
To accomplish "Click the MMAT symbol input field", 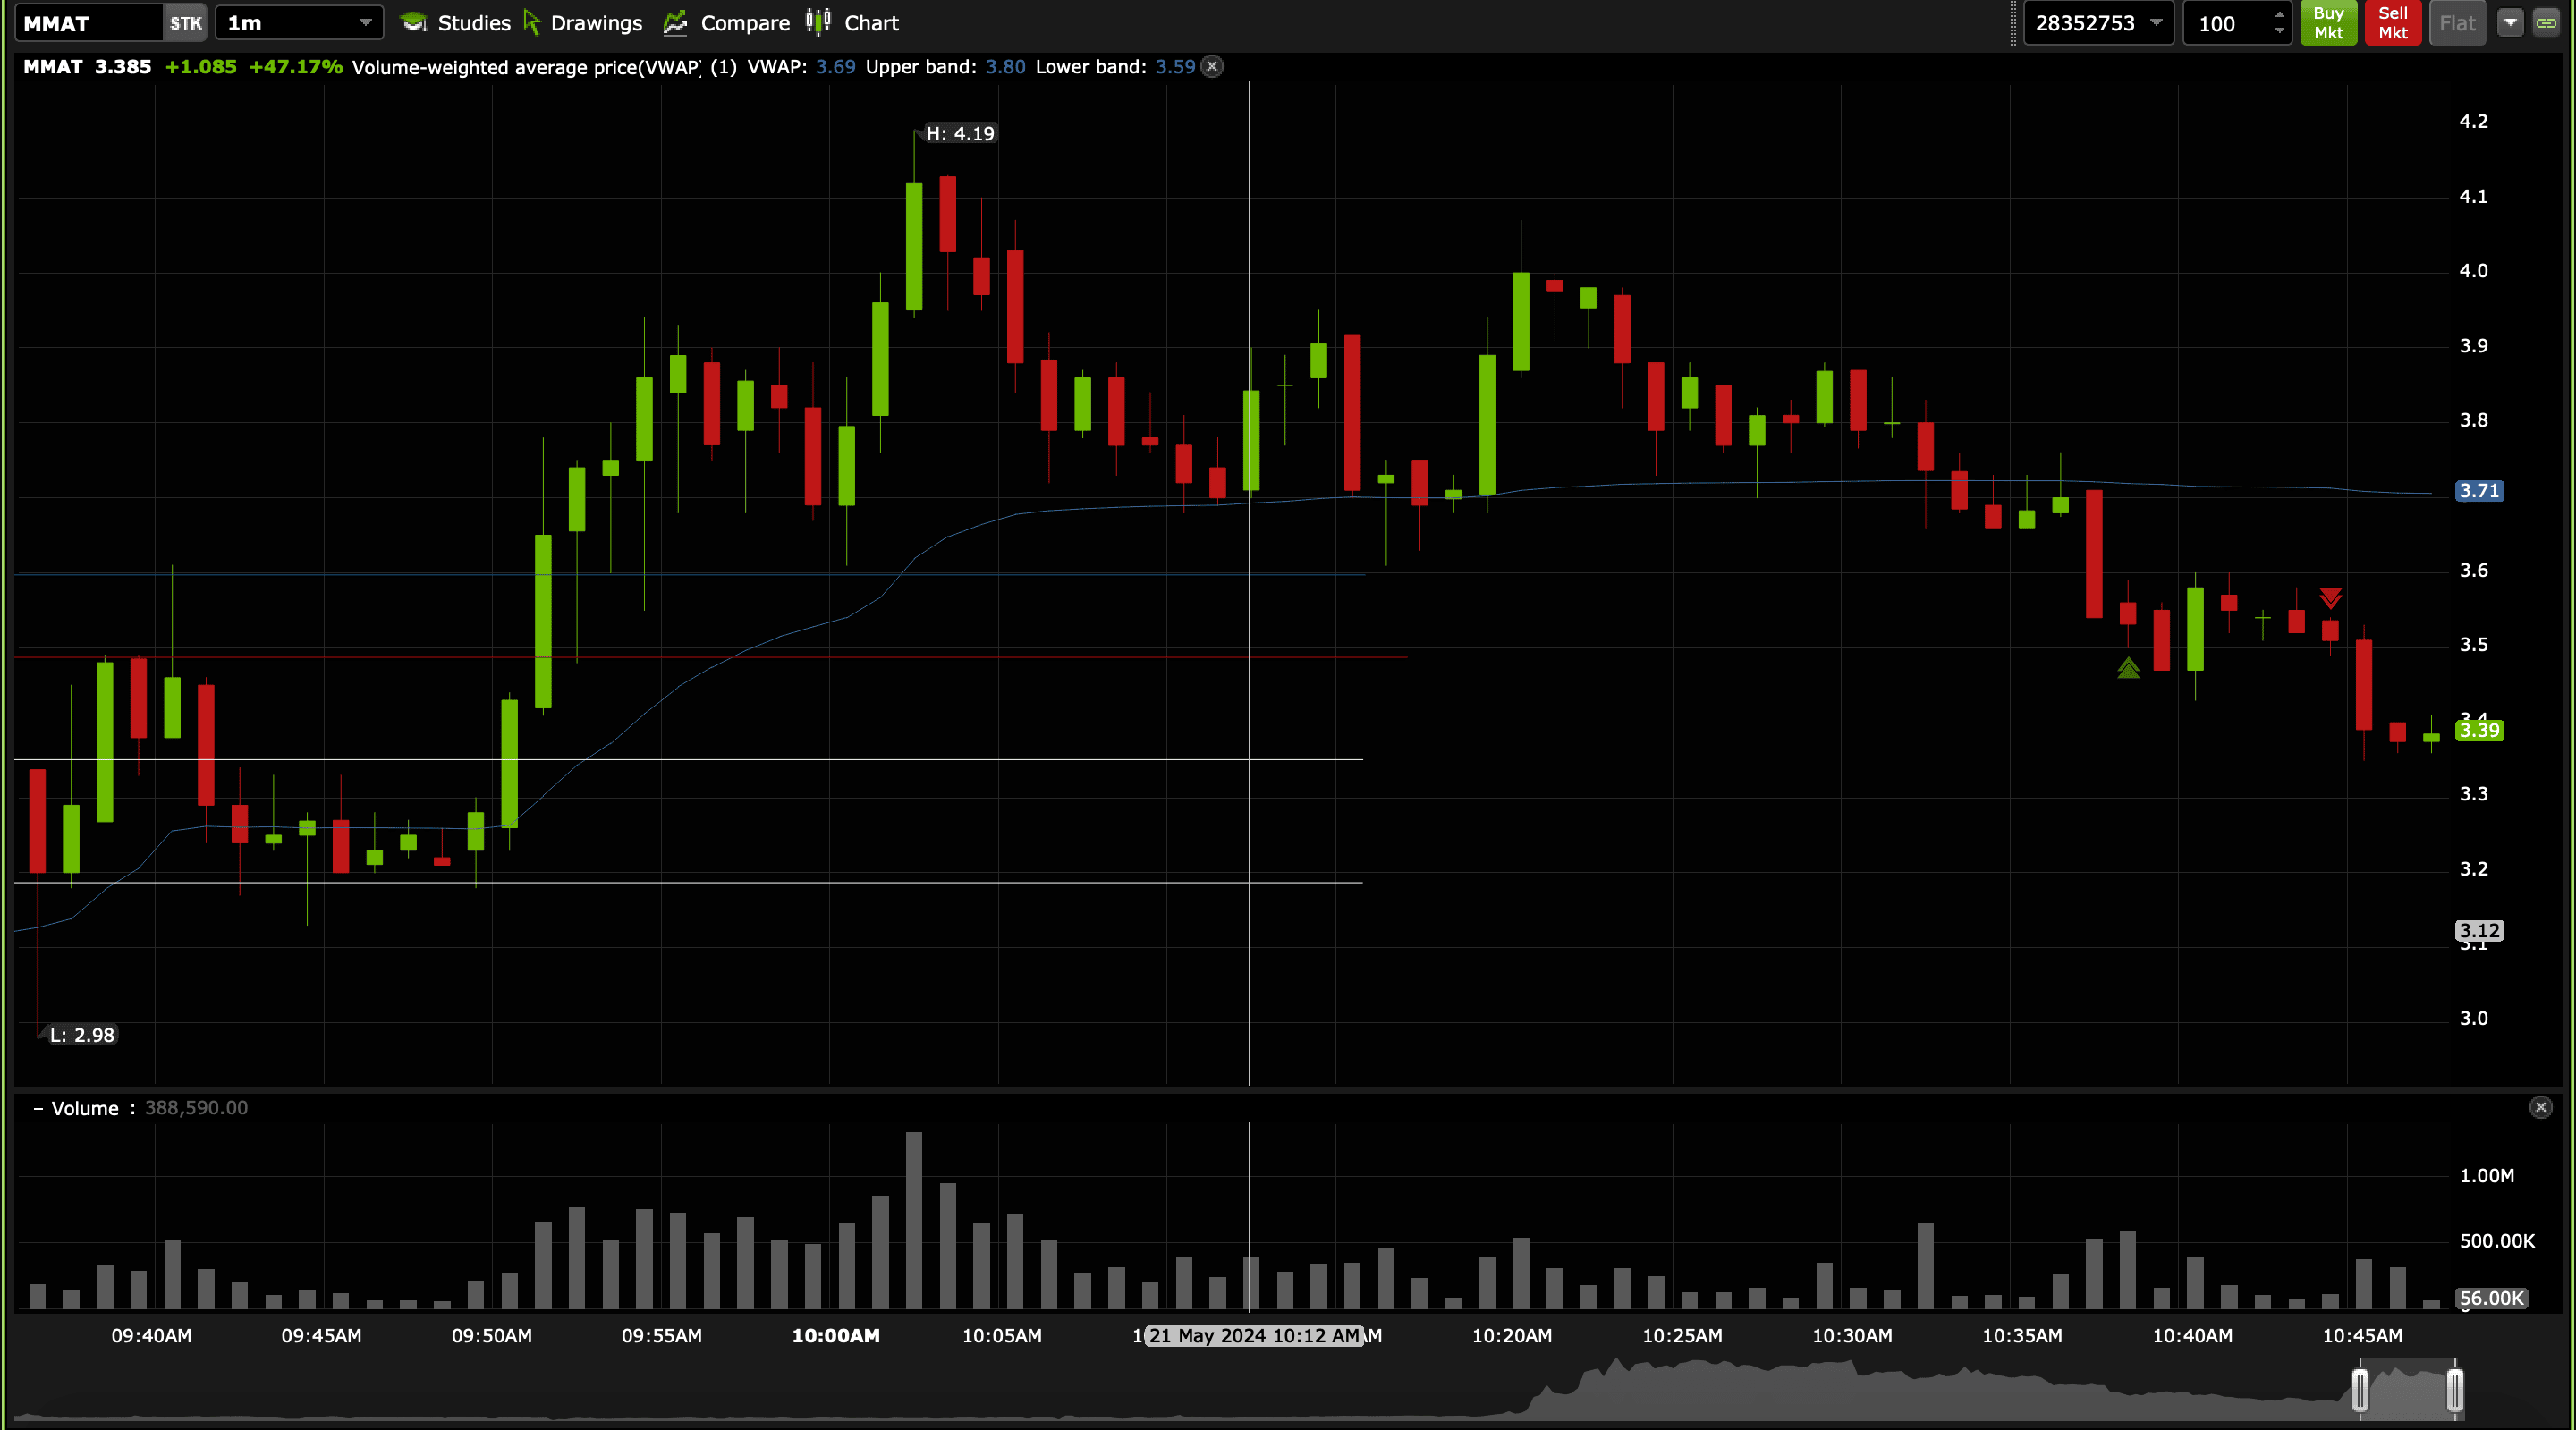I will tap(88, 23).
